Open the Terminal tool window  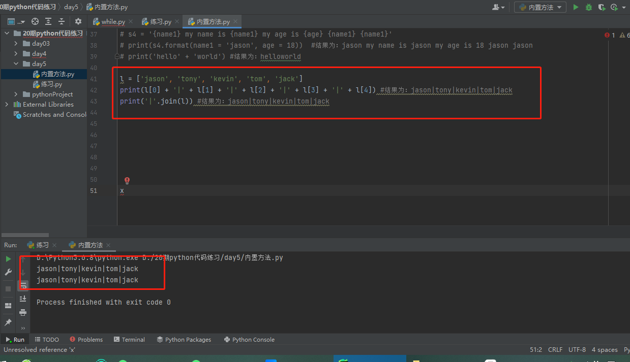click(129, 340)
